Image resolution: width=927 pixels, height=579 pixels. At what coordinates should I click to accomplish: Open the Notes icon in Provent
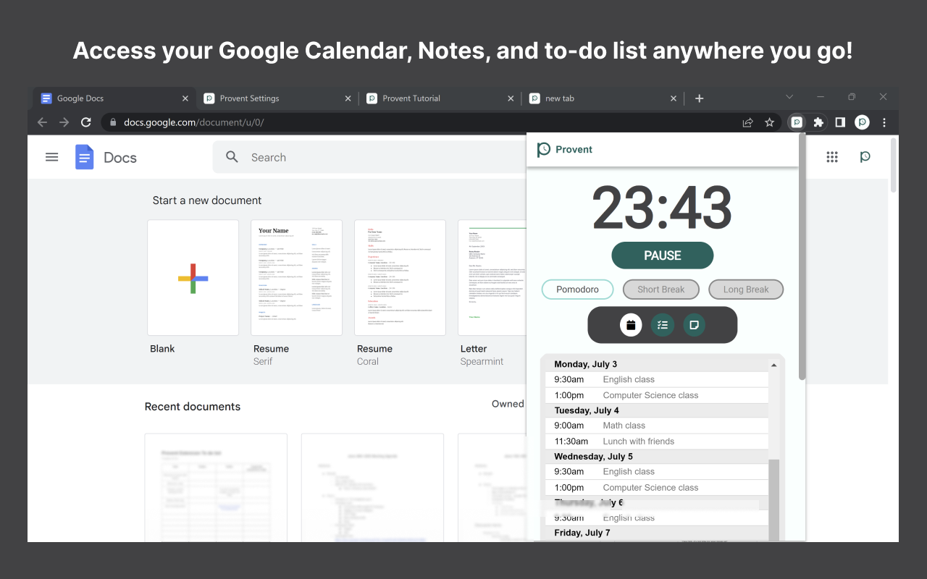[x=694, y=325]
